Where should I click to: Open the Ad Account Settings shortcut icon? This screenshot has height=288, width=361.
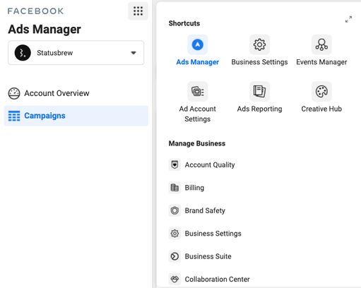point(198,91)
